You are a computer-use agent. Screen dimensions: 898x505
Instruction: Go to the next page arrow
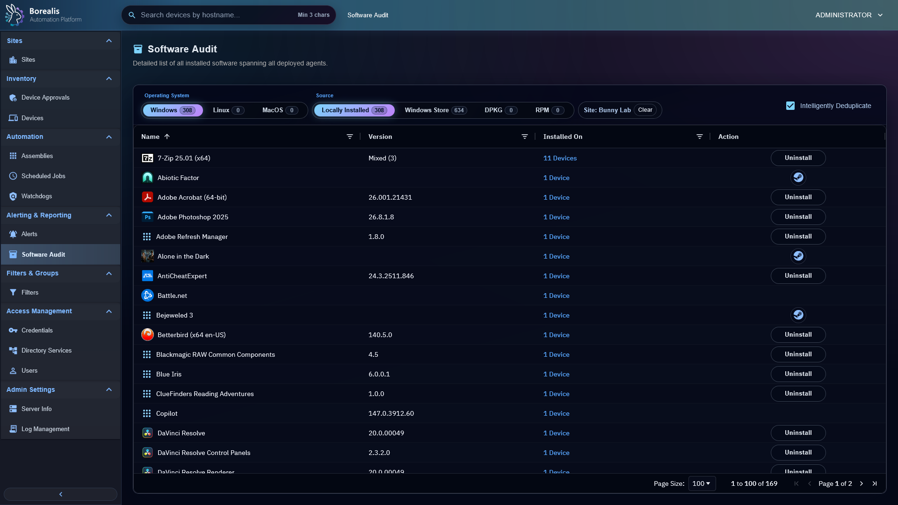(862, 483)
